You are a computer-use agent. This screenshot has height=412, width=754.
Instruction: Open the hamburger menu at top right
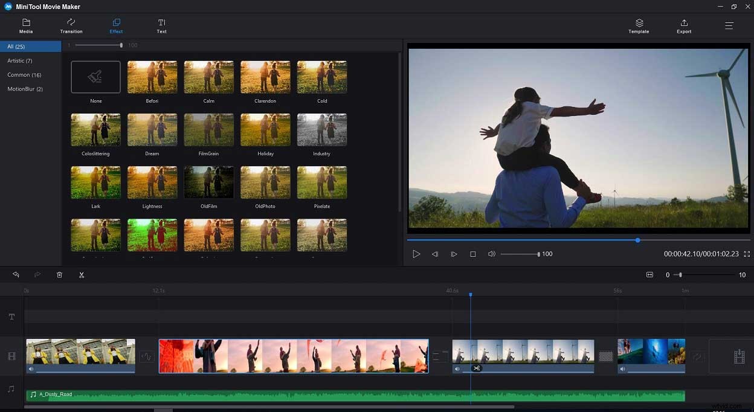729,25
